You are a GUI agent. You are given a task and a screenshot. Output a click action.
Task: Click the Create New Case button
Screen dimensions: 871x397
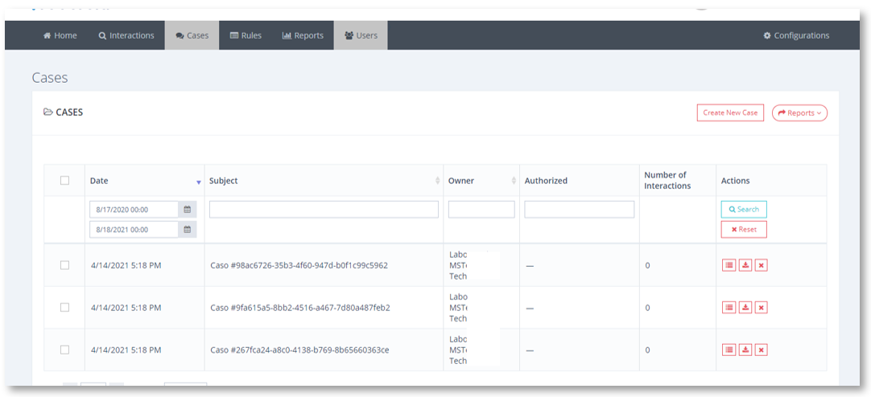click(x=730, y=113)
